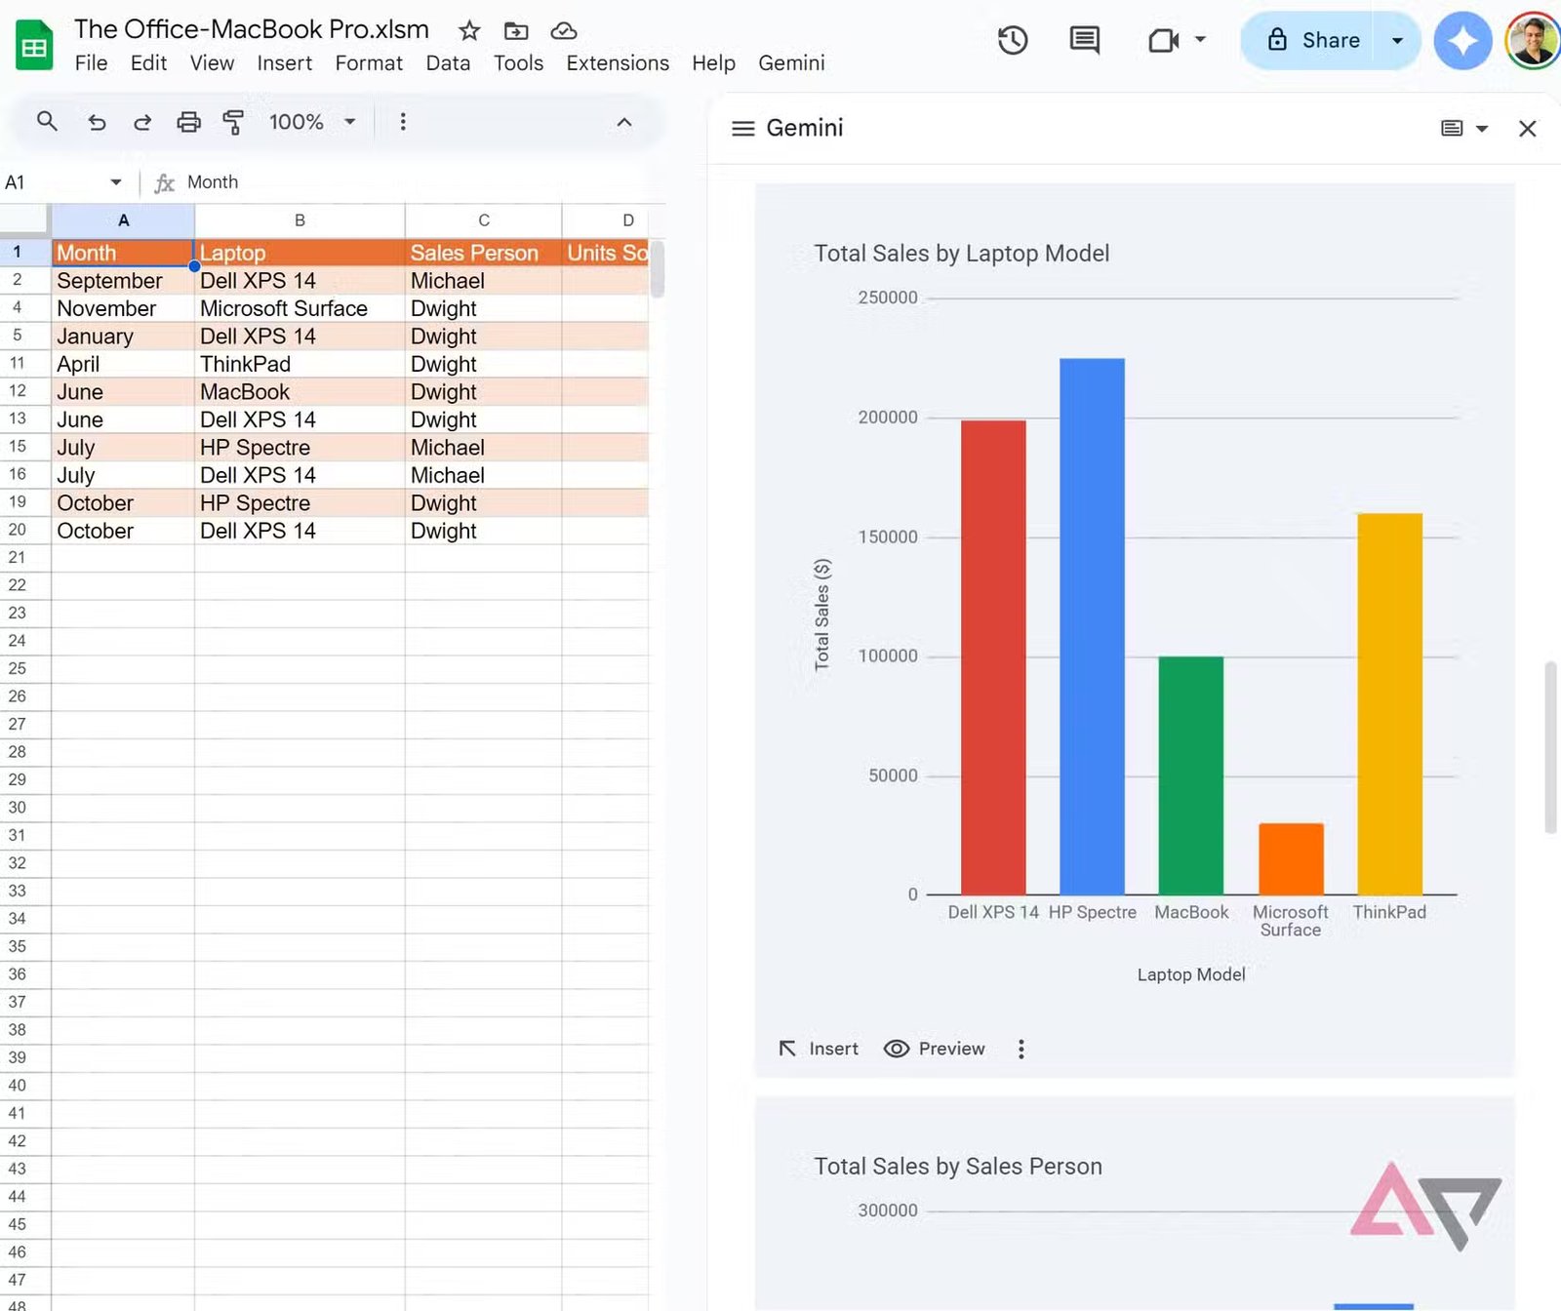Start a new video meeting
1561x1311 pixels.
(x=1164, y=41)
